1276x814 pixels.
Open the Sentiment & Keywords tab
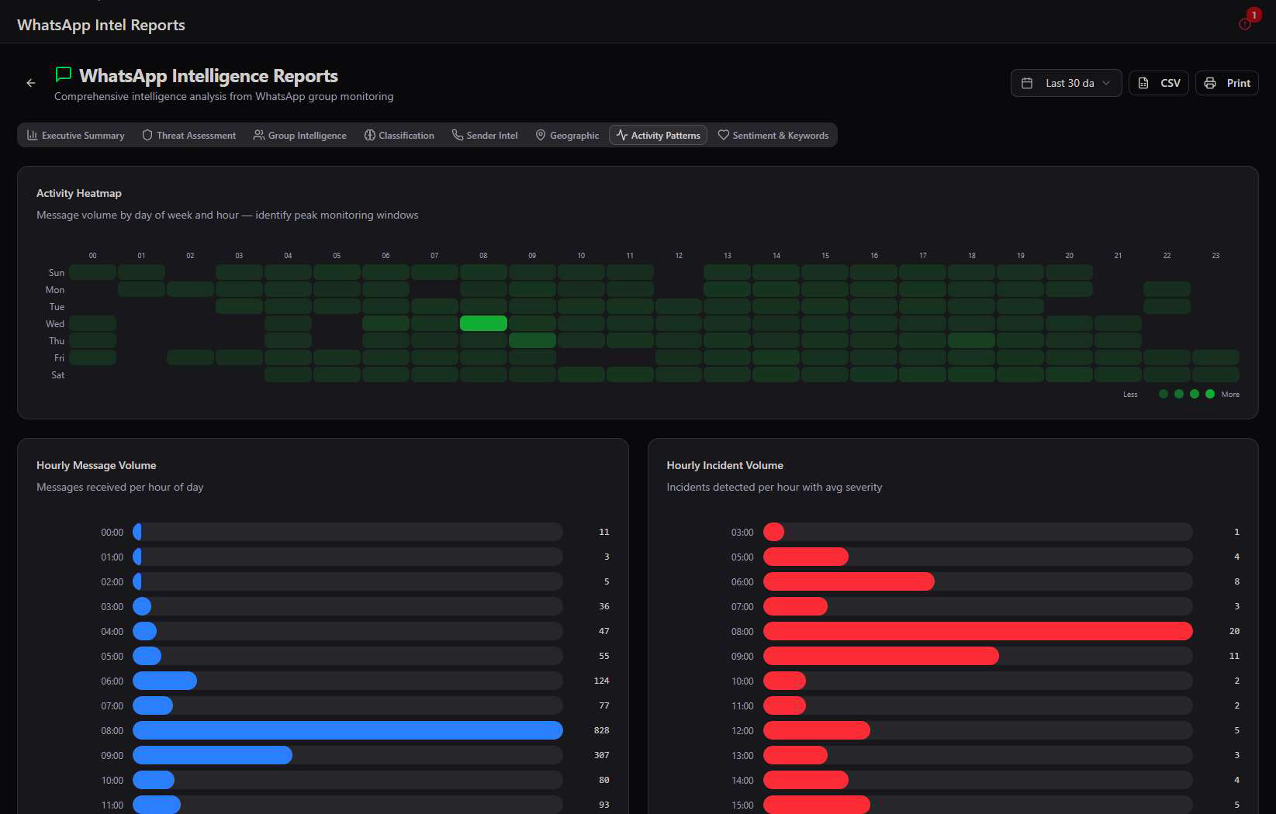773,135
